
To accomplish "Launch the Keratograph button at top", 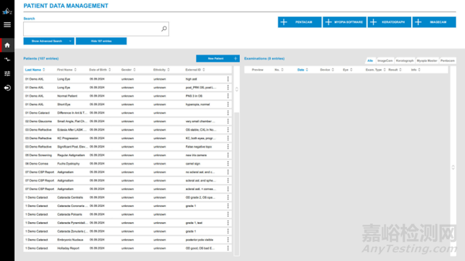I will (389, 22).
